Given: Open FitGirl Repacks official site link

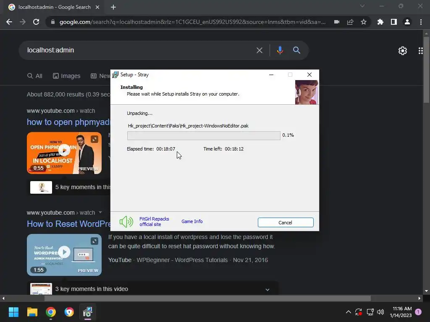Looking at the screenshot, I should click(154, 221).
